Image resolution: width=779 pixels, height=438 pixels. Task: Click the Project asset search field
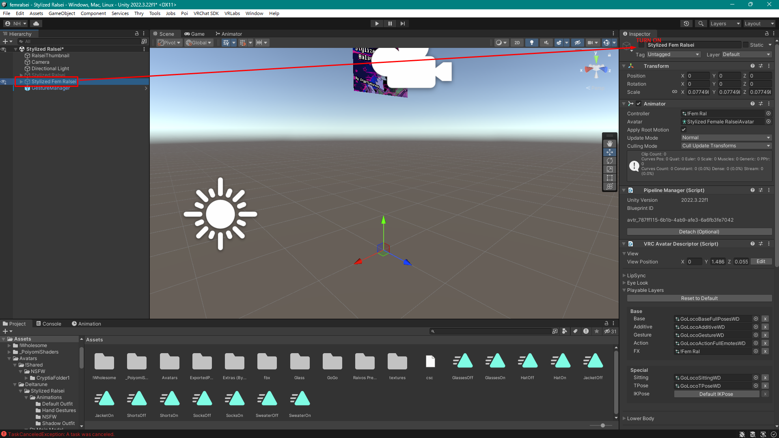coord(490,332)
